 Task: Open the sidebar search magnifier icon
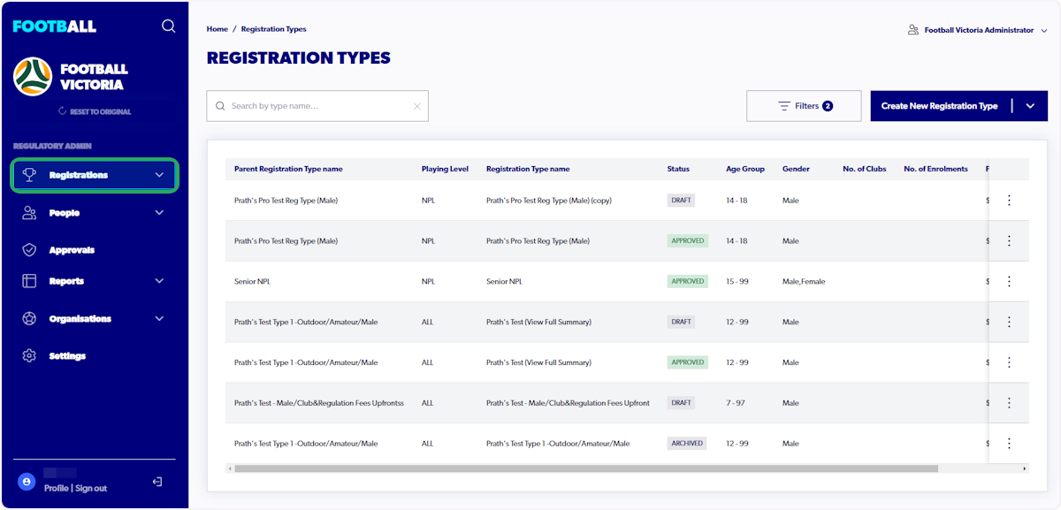[168, 27]
